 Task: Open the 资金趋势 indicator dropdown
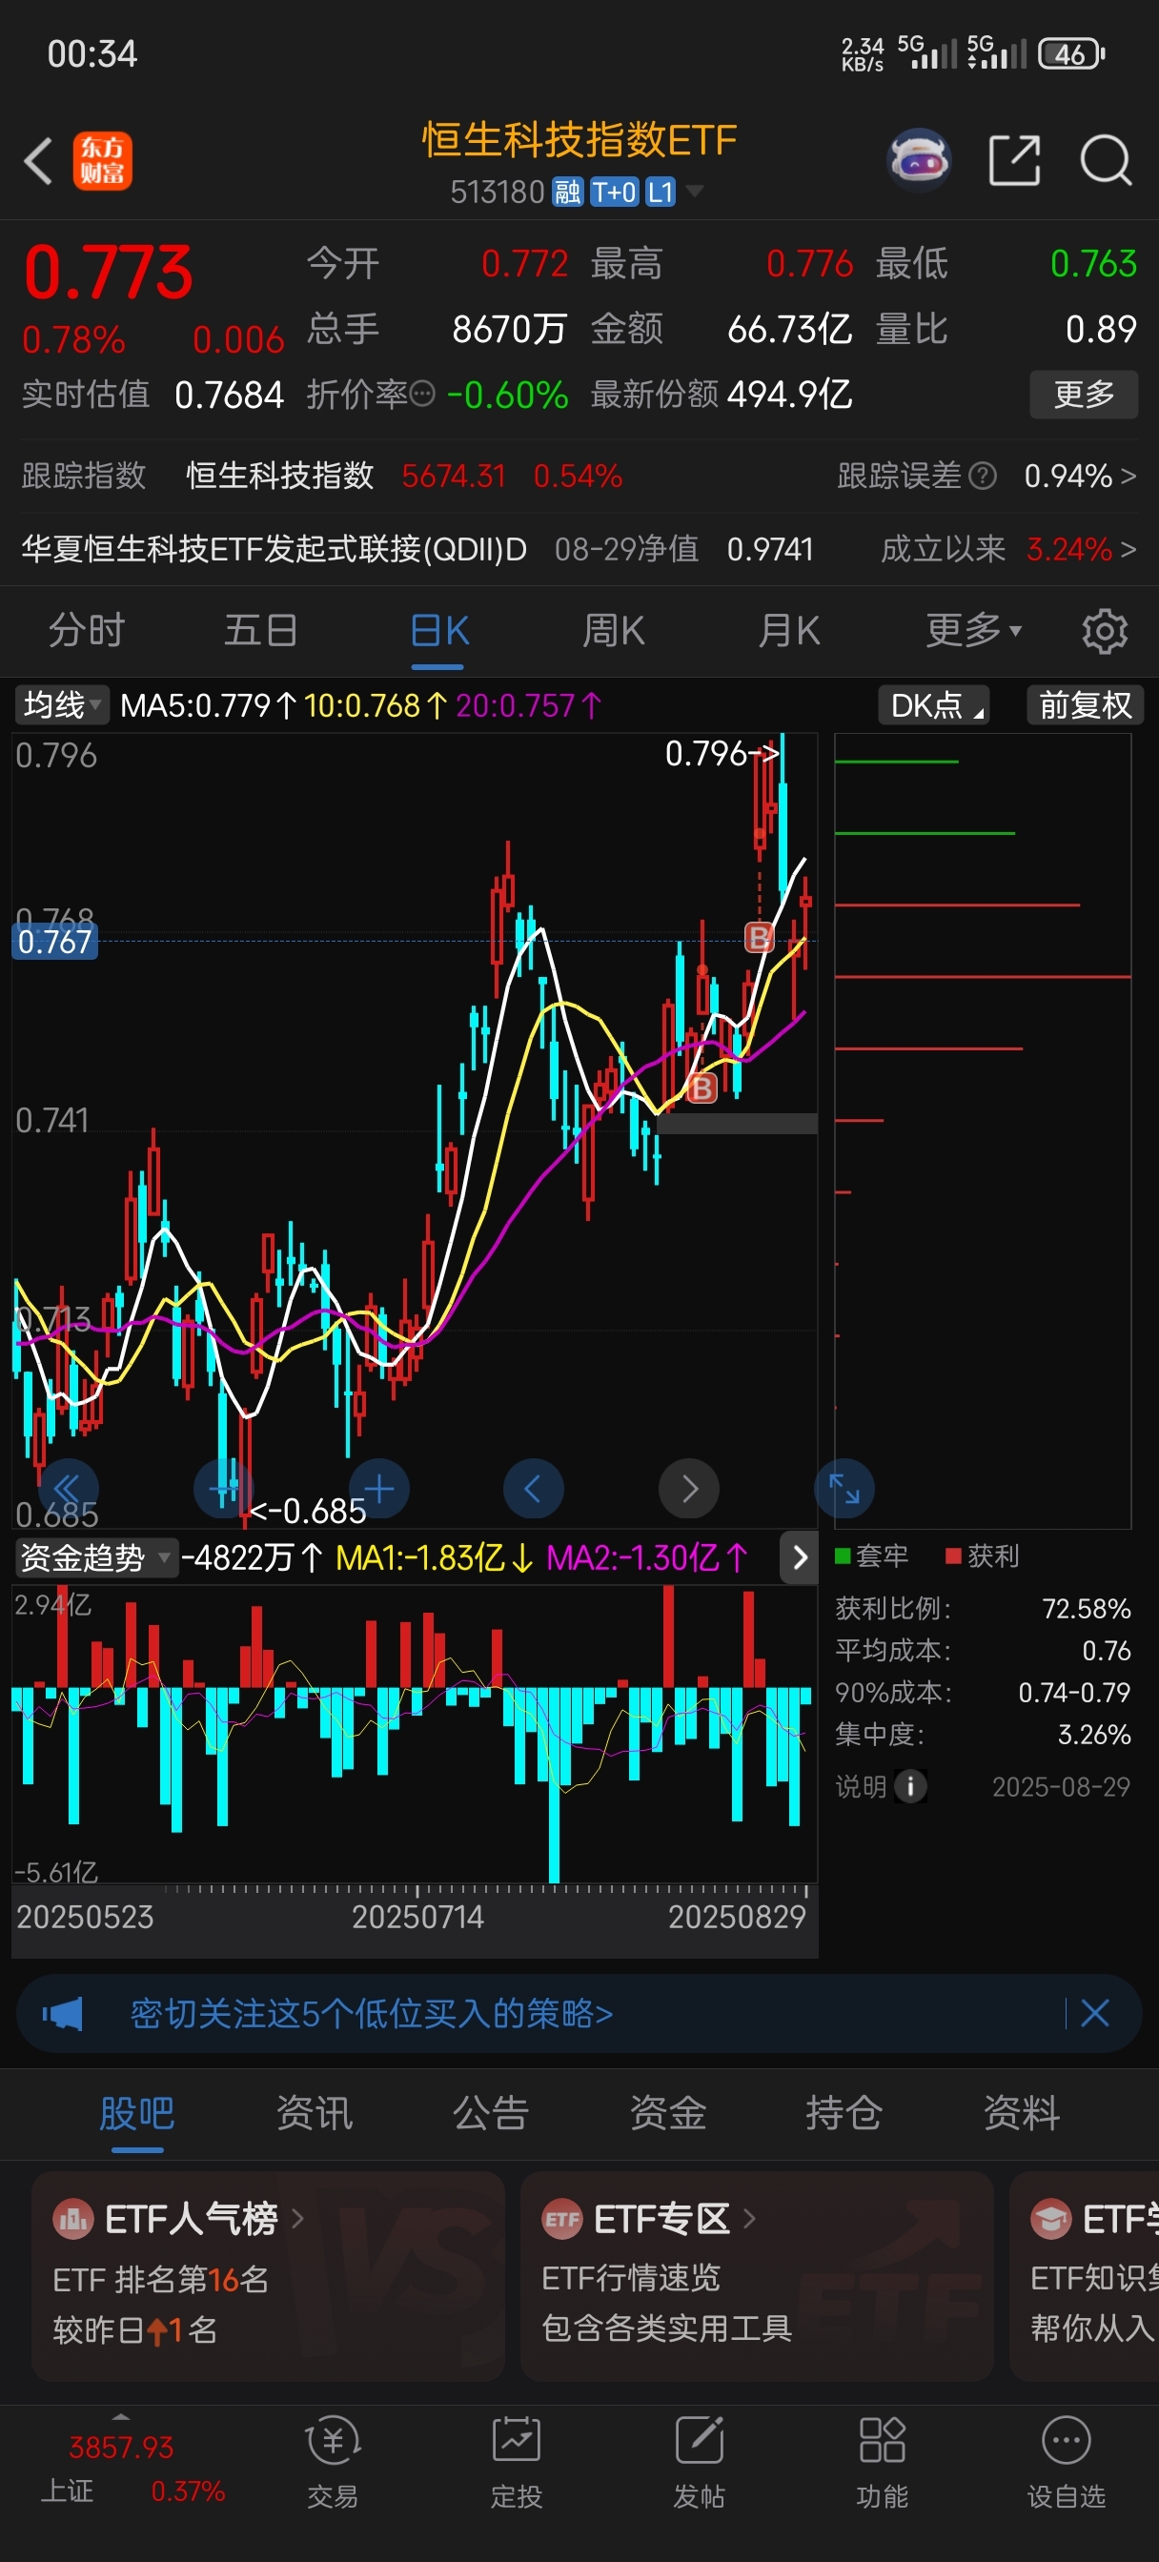click(x=95, y=1557)
